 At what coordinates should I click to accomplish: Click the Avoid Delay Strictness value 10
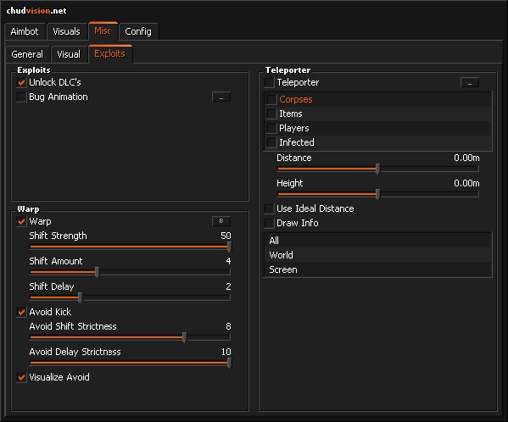(x=226, y=352)
